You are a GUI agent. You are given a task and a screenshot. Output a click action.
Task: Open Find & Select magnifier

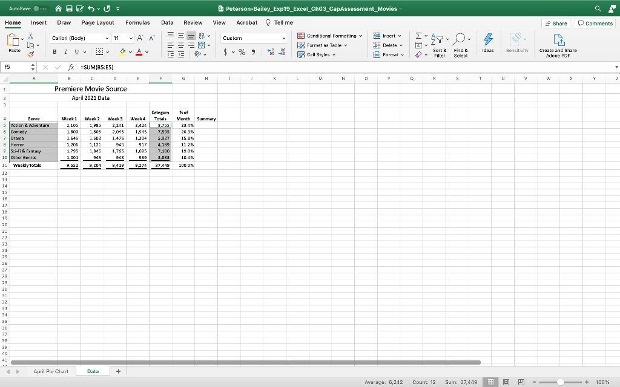[x=461, y=45]
